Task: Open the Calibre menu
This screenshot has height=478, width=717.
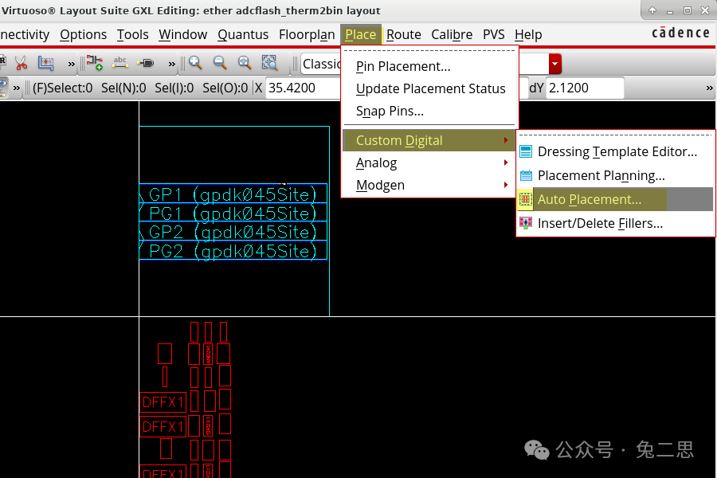Action: pyautogui.click(x=452, y=34)
